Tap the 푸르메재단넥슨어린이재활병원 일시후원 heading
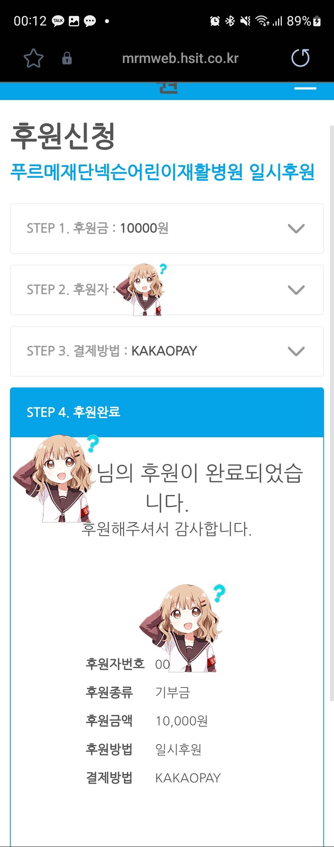This screenshot has width=334, height=847. pyautogui.click(x=162, y=172)
